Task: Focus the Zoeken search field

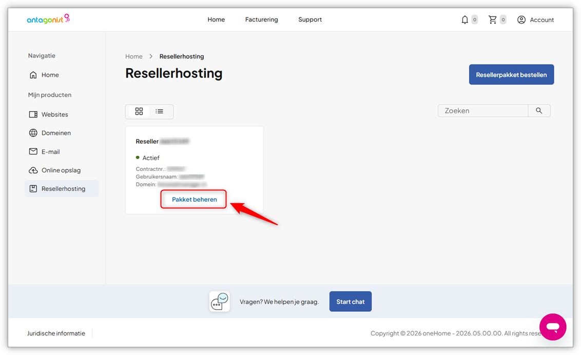Action: [x=482, y=111]
